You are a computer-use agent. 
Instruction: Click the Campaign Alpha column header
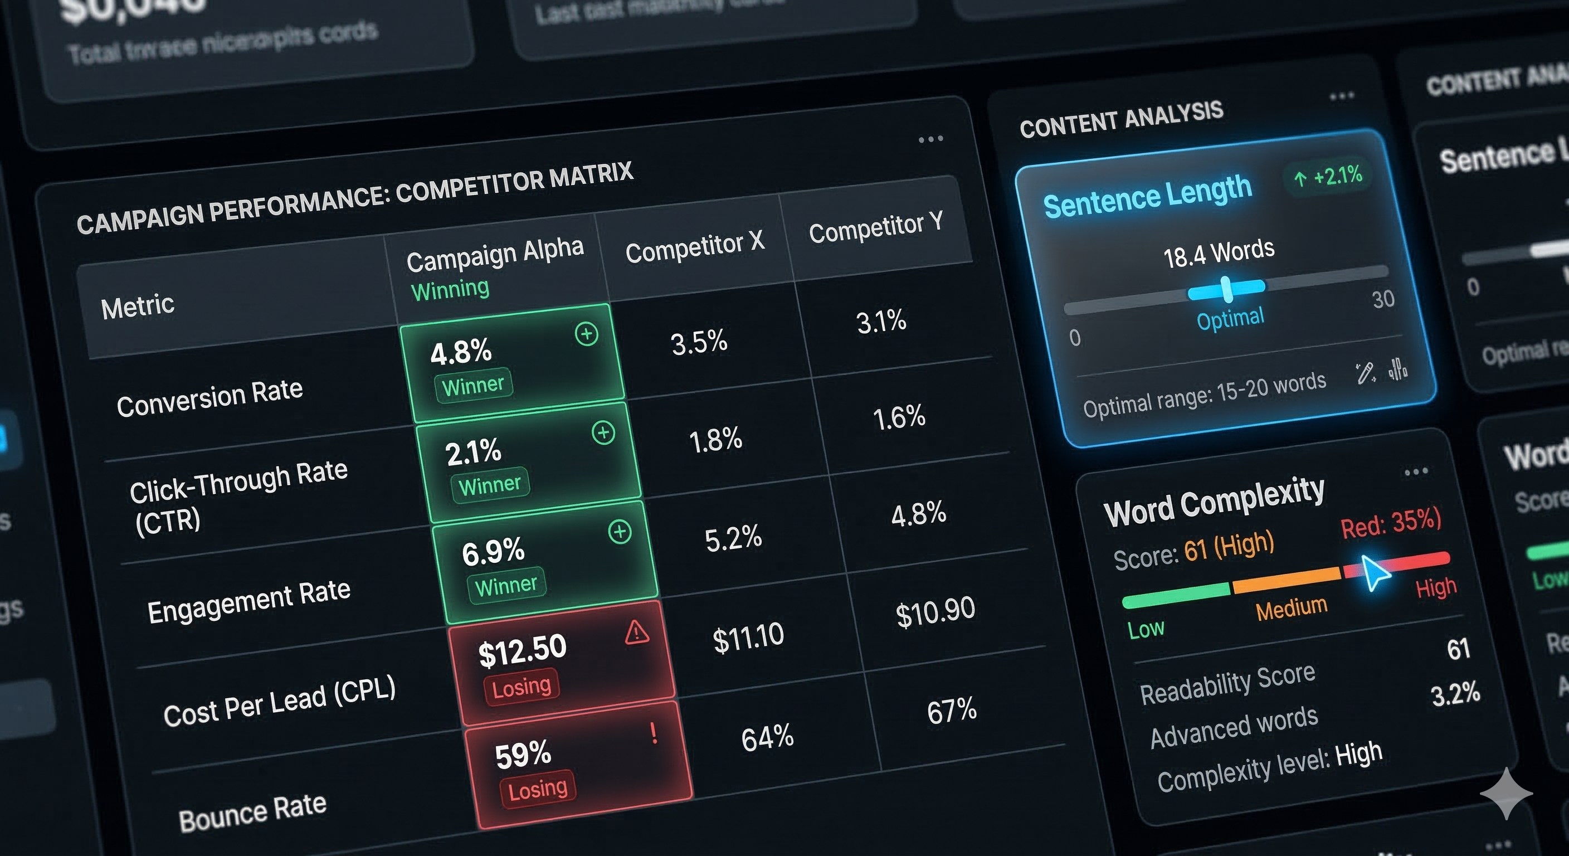click(494, 255)
